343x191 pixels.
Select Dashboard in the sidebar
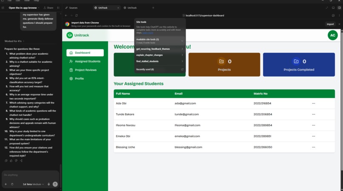coord(85,52)
